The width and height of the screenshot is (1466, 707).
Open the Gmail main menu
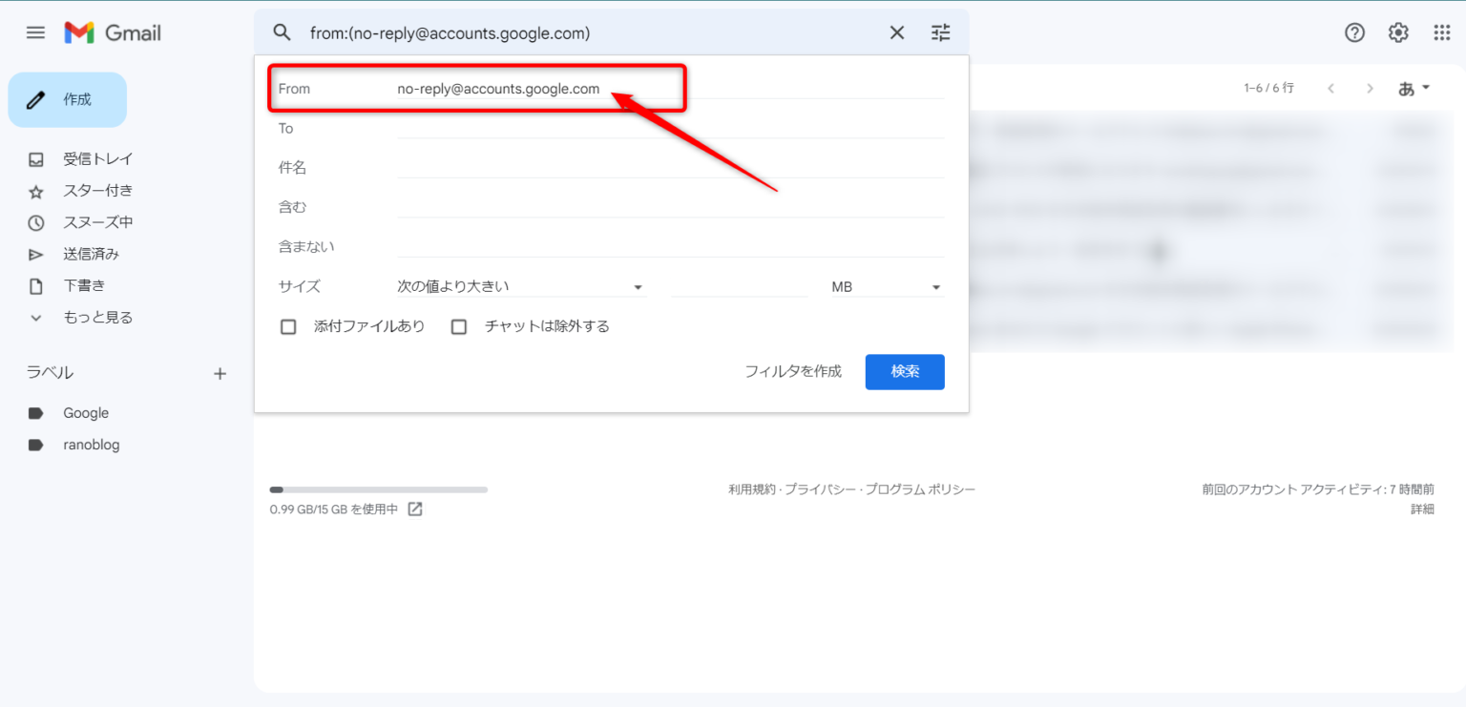[x=35, y=31]
